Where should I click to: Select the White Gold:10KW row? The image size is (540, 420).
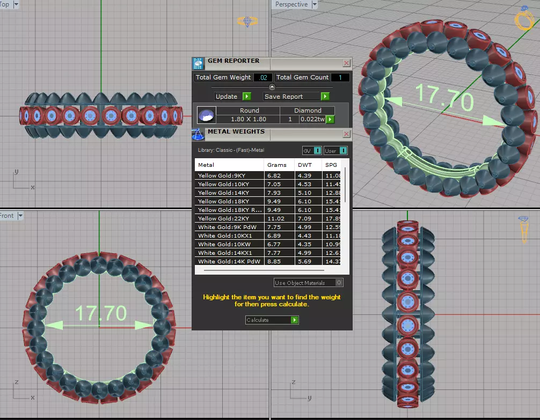click(268, 245)
